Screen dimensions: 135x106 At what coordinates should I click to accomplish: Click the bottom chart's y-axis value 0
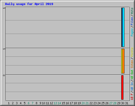(x=4, y=75)
